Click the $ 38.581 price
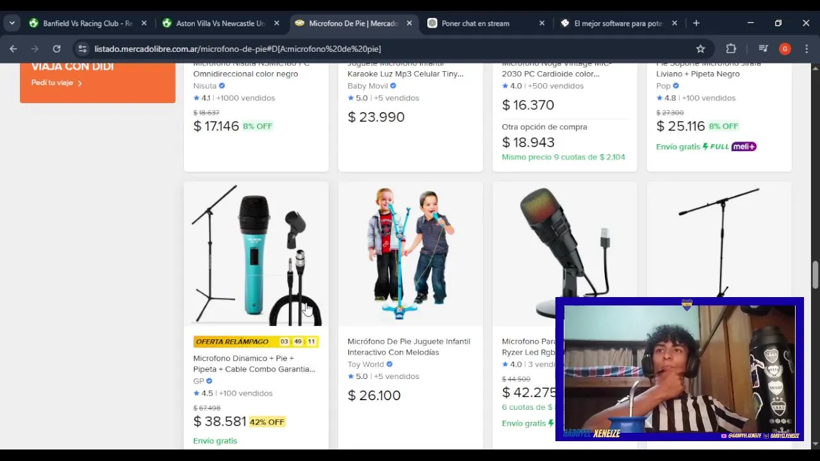Image resolution: width=820 pixels, height=461 pixels. (x=220, y=421)
